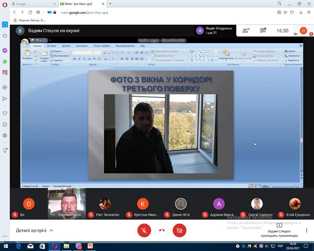The width and height of the screenshot is (314, 251).
Task: Toggle the microphone mute button
Action: [144, 230]
